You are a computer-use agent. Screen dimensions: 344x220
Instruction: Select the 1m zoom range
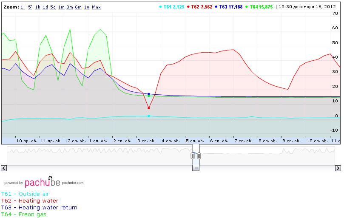61,7
